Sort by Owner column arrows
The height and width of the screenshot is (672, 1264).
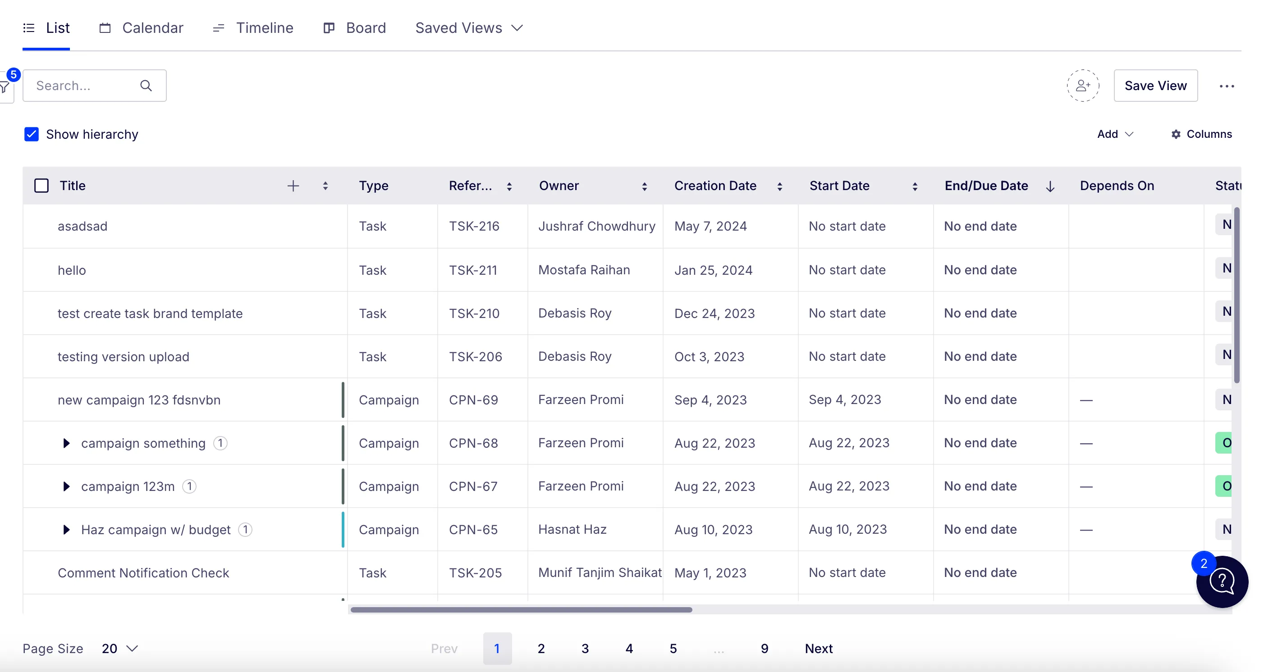click(644, 186)
